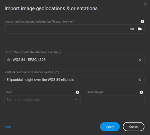
Task: Open the vertical coordinate reference system selector
Action: point(74,80)
